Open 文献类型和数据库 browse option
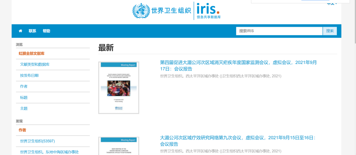Image resolution: width=356 pixels, height=155 pixels. (x=35, y=65)
